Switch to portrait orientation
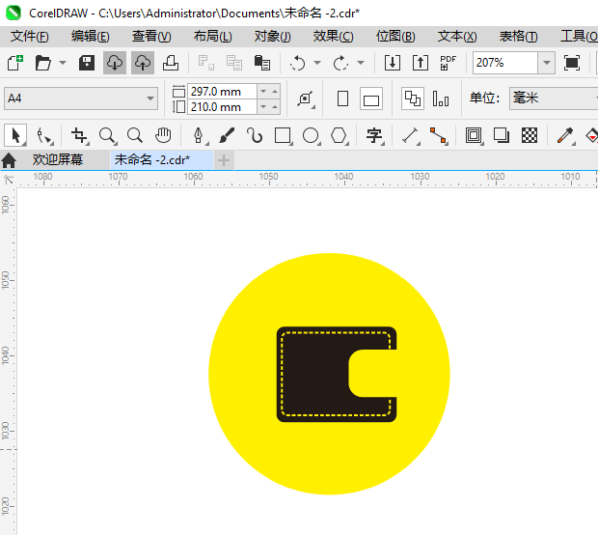The width and height of the screenshot is (598, 535). coord(342,99)
